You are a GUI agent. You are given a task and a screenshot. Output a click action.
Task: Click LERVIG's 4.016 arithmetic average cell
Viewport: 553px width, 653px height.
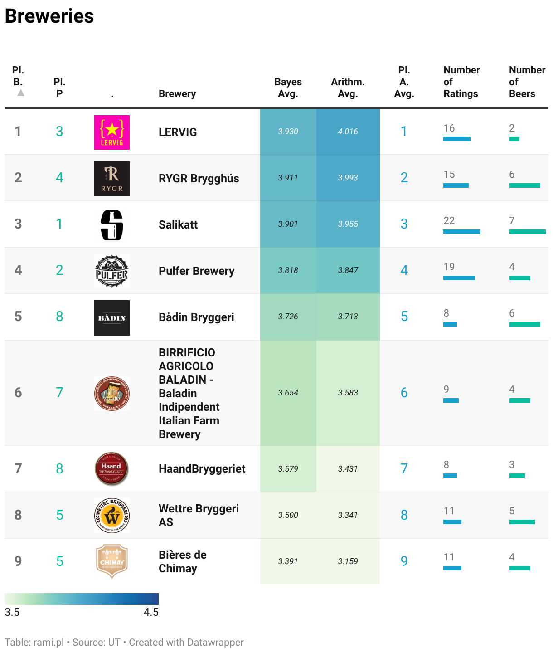pos(348,132)
